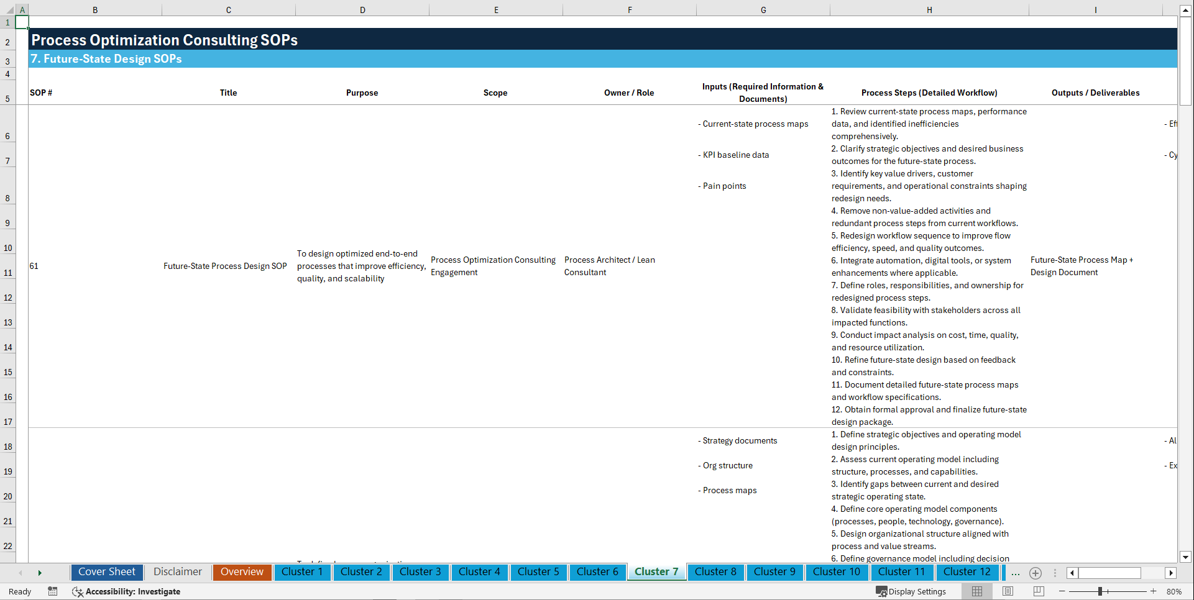Switch to the Disclaimer sheet tab
Screen dimensions: 1194x600
(x=178, y=572)
